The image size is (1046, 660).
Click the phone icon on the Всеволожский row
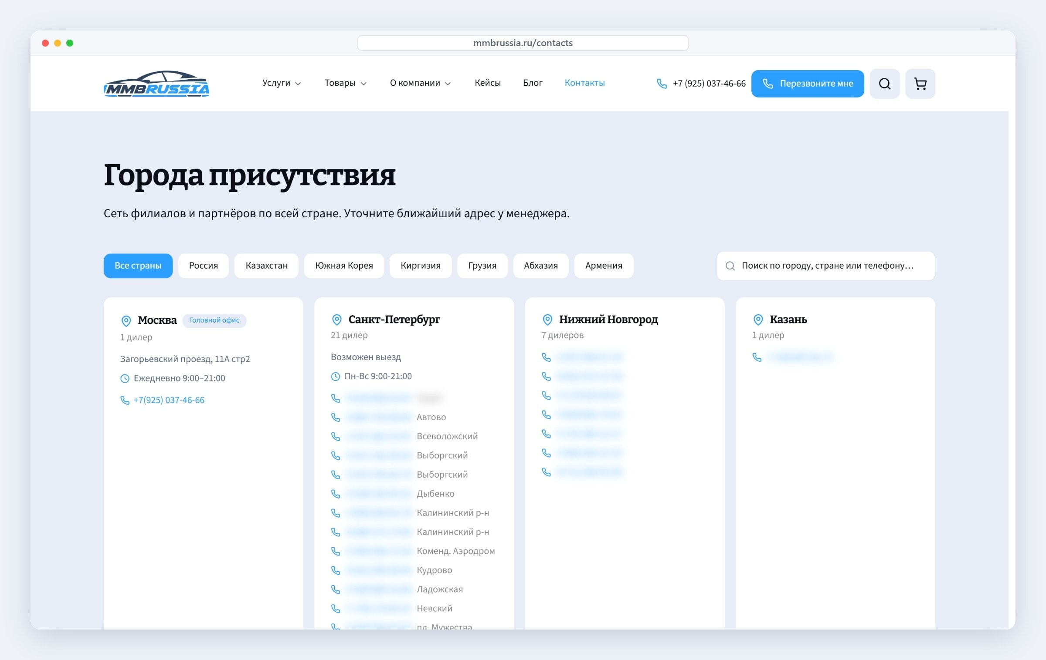tap(336, 437)
